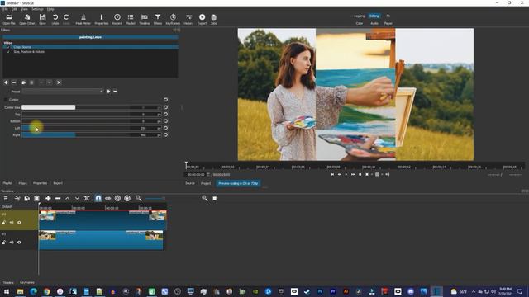Mute track V2 audio
Image resolution: width=529 pixels, height=297 pixels.
click(x=12, y=223)
